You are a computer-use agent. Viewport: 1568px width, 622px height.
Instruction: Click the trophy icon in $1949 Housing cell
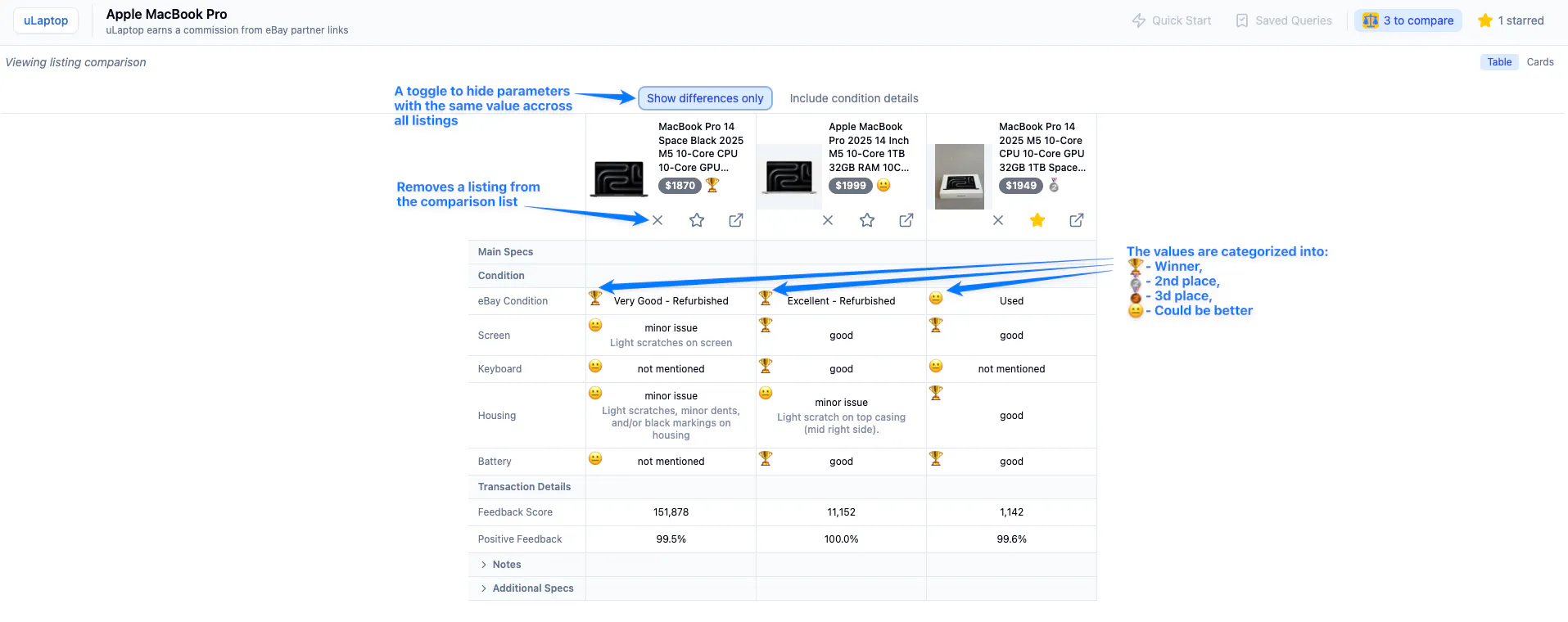tap(936, 393)
